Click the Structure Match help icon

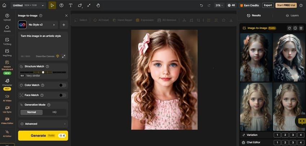click(47, 66)
